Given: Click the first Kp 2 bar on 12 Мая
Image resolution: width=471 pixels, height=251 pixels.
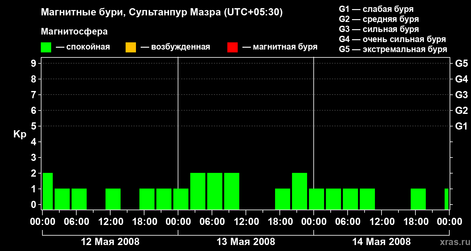Looking at the screenshot, I should pyautogui.click(x=48, y=191).
